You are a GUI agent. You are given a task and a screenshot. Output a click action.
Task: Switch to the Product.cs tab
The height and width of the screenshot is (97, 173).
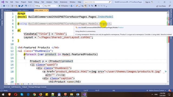tap(8, 10)
